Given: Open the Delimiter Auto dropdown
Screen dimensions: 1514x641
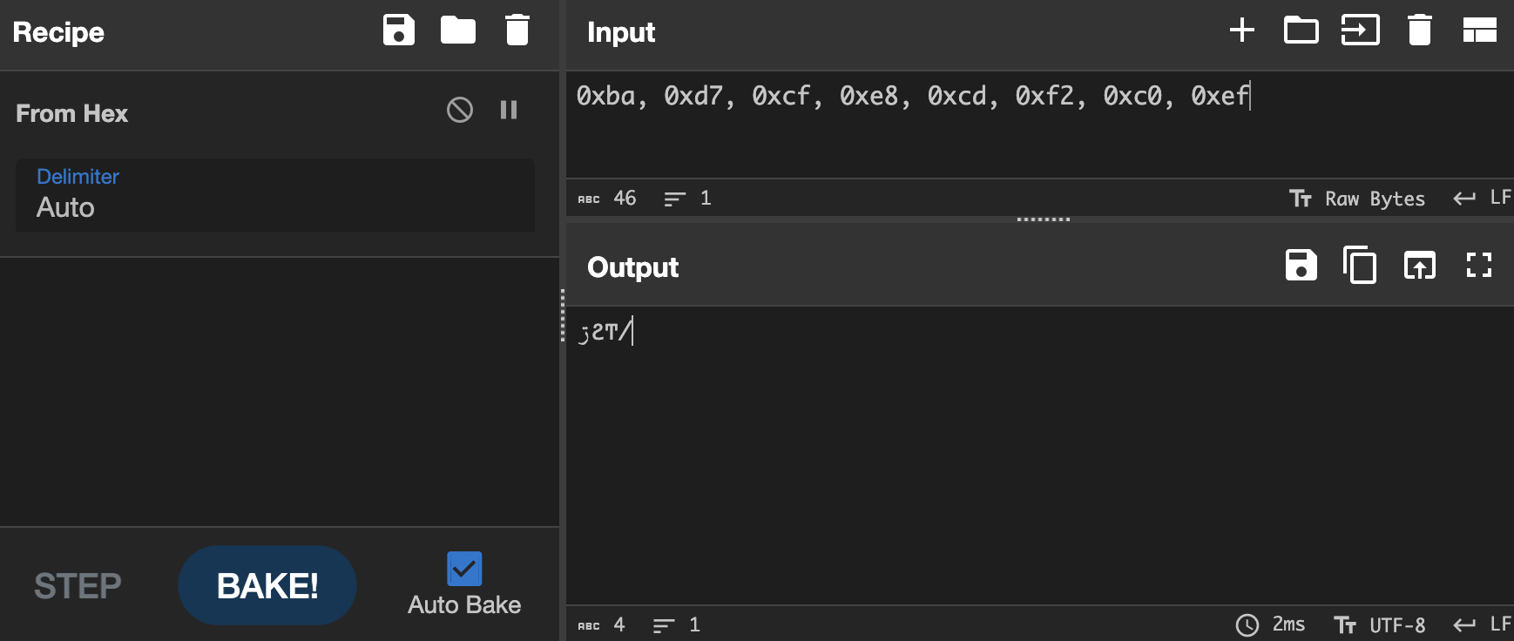Looking at the screenshot, I should 275,195.
